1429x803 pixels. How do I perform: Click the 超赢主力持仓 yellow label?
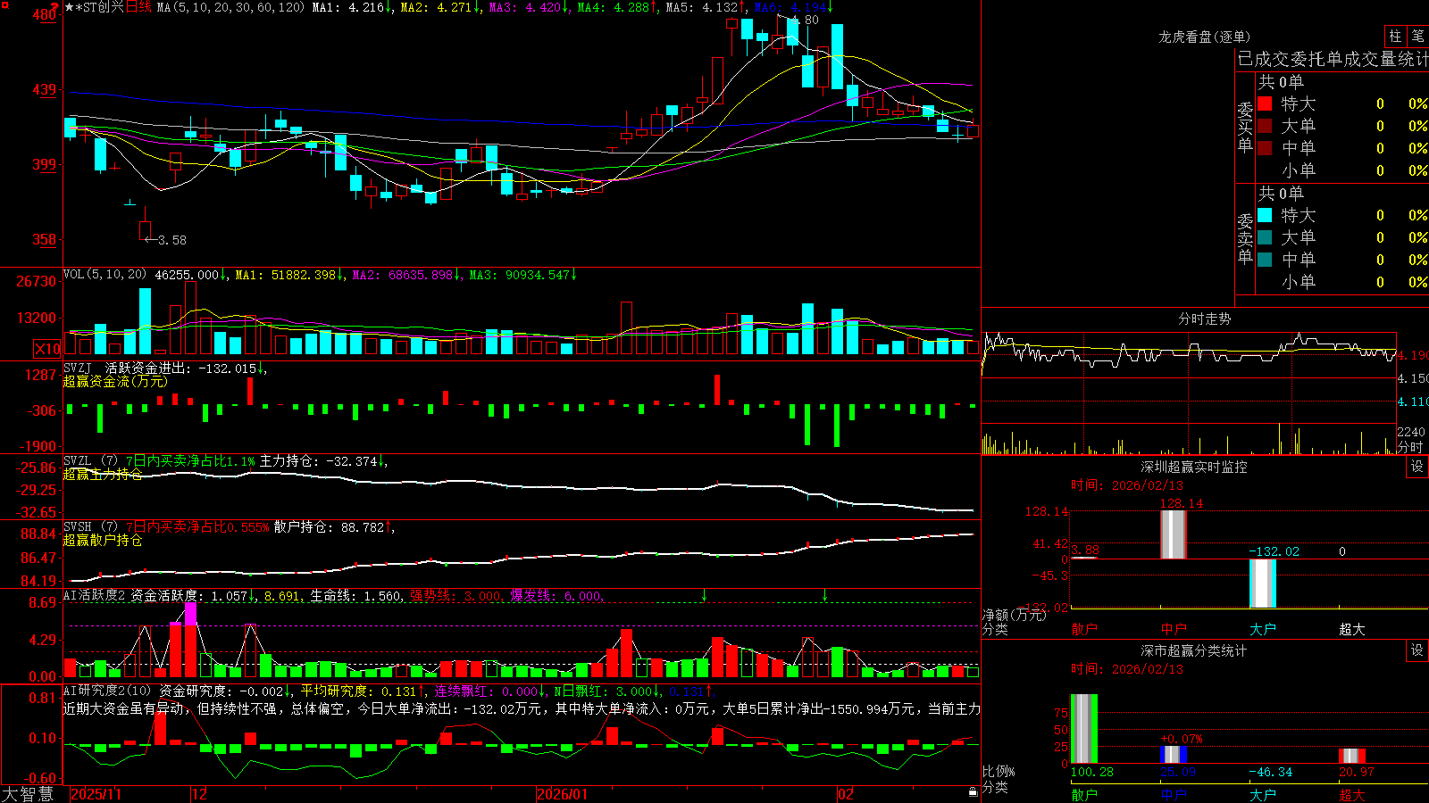[x=103, y=475]
